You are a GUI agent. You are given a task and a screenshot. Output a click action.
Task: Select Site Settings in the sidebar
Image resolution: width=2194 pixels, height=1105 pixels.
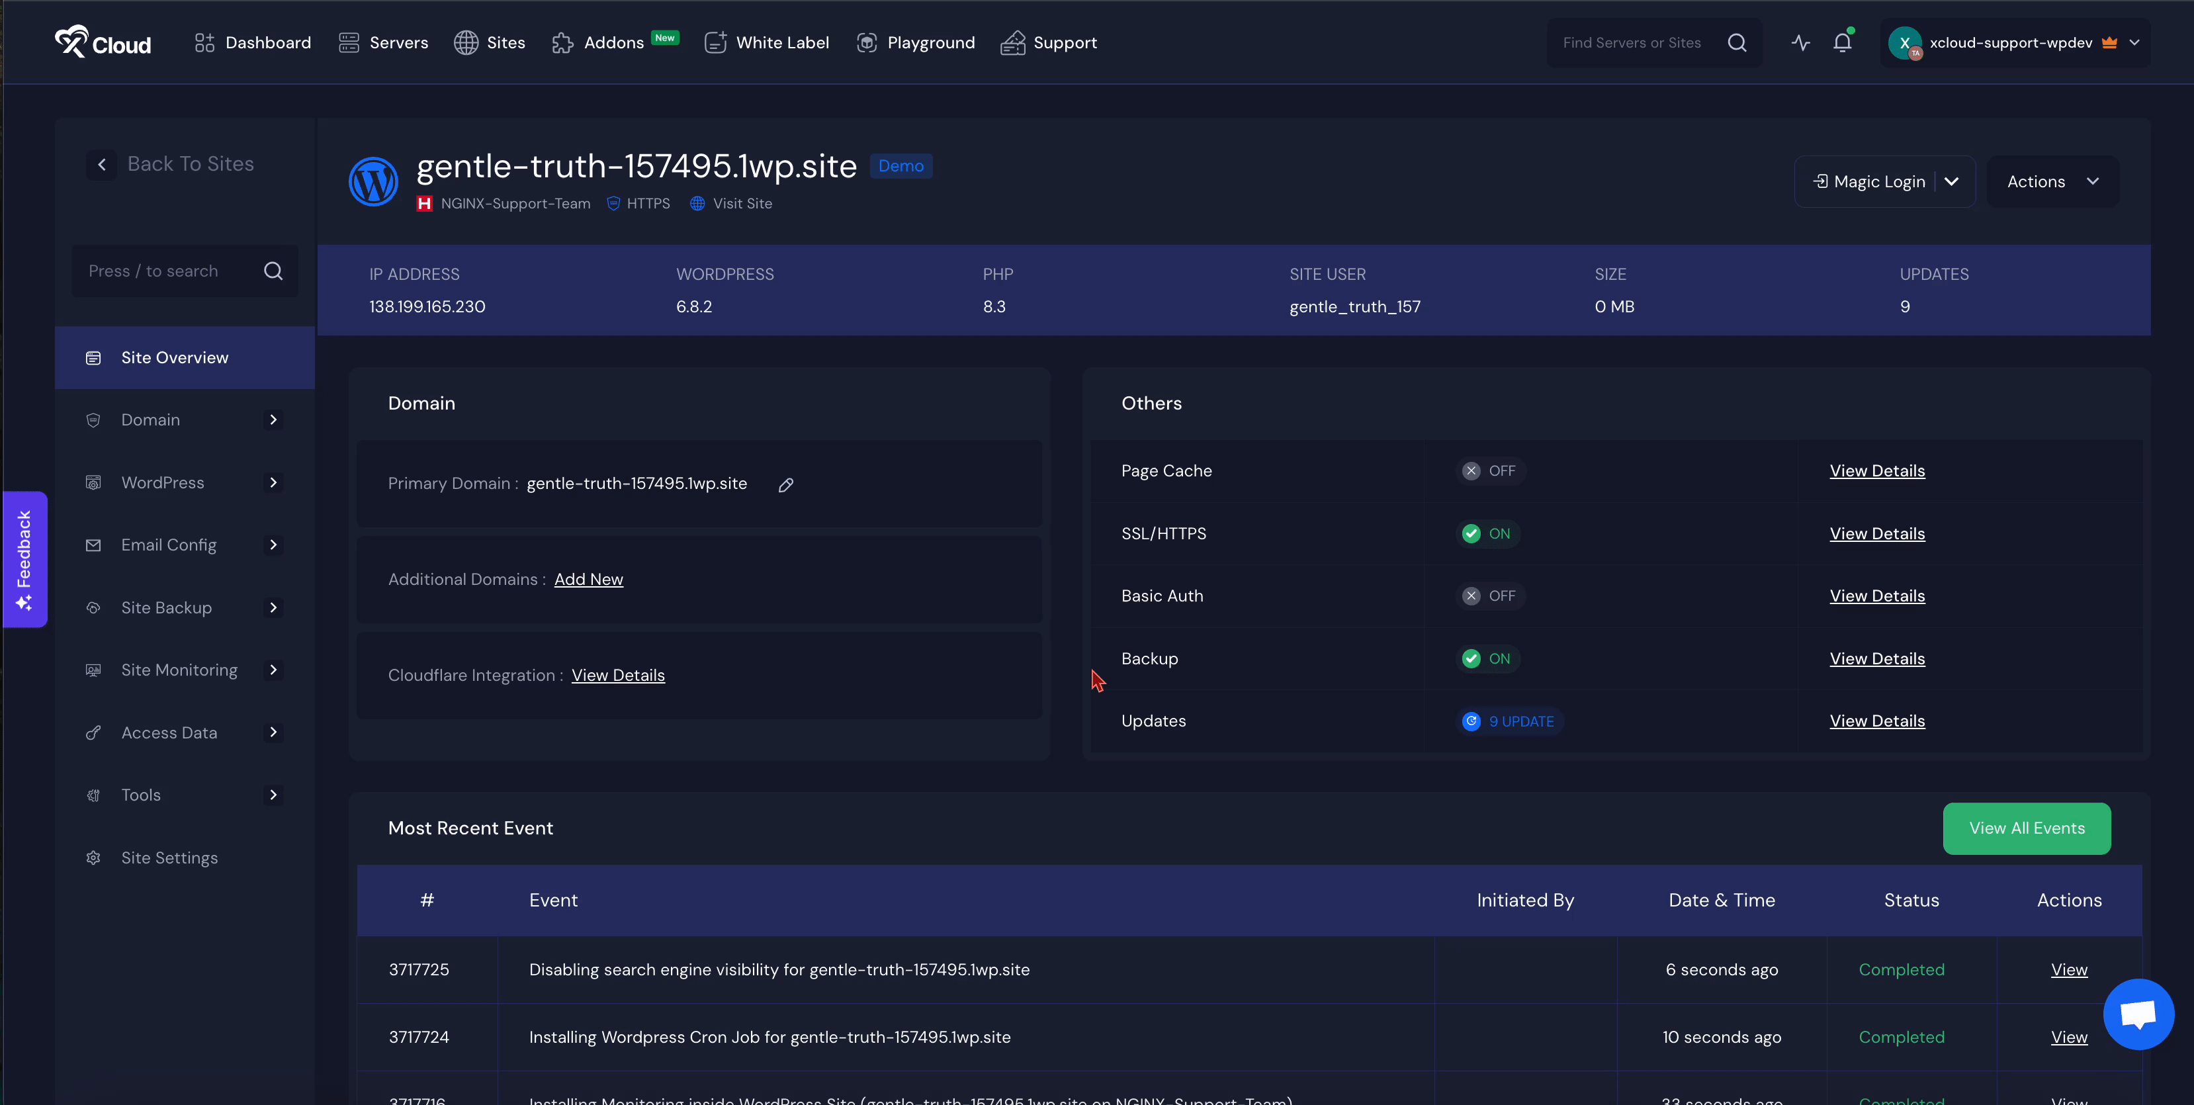coord(169,858)
